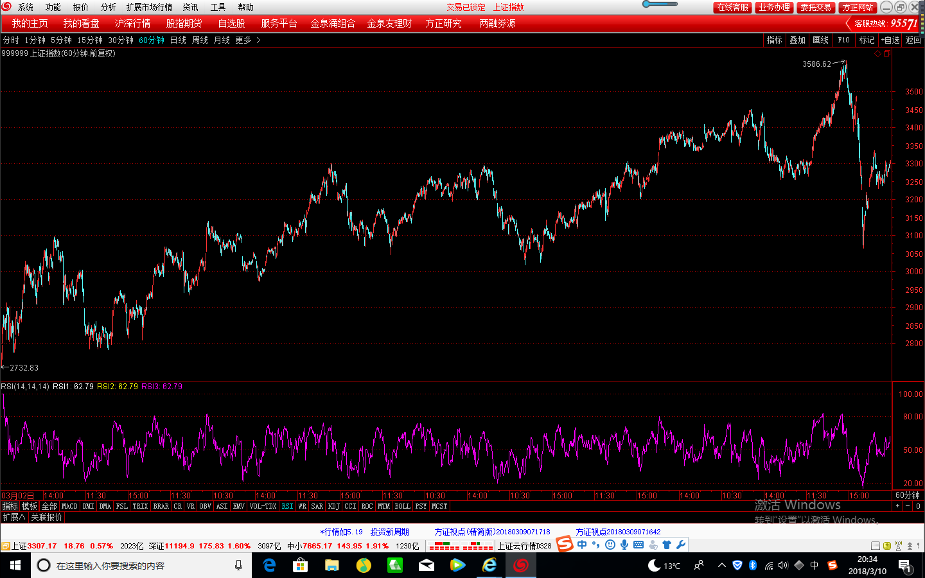Viewport: 925px width, 578px height.
Task: Open the 画线 drawing tools
Action: click(x=820, y=40)
